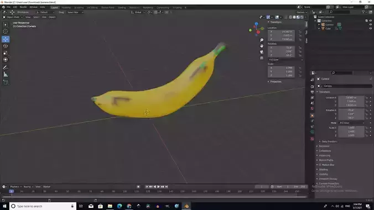The height and width of the screenshot is (210, 374).
Task: Click the Location X field in sidebar
Action: [281, 32]
